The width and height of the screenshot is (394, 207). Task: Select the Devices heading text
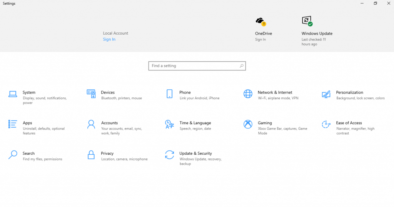[x=108, y=92]
